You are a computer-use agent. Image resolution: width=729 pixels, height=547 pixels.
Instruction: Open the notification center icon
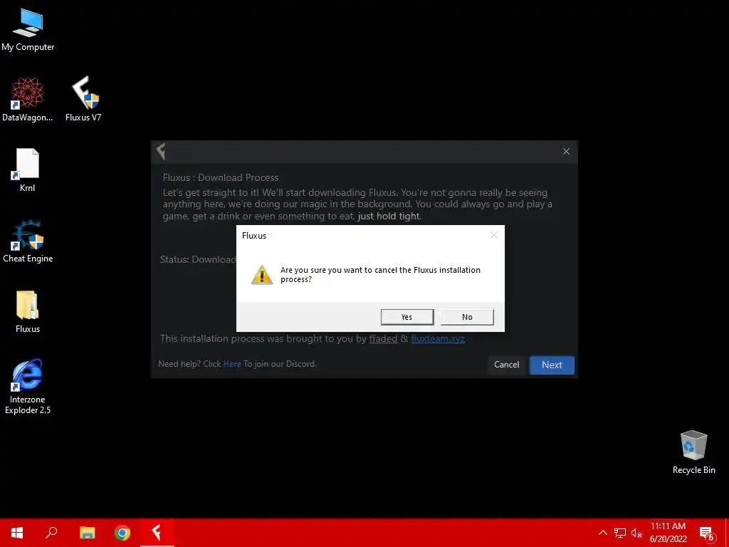pyautogui.click(x=706, y=533)
